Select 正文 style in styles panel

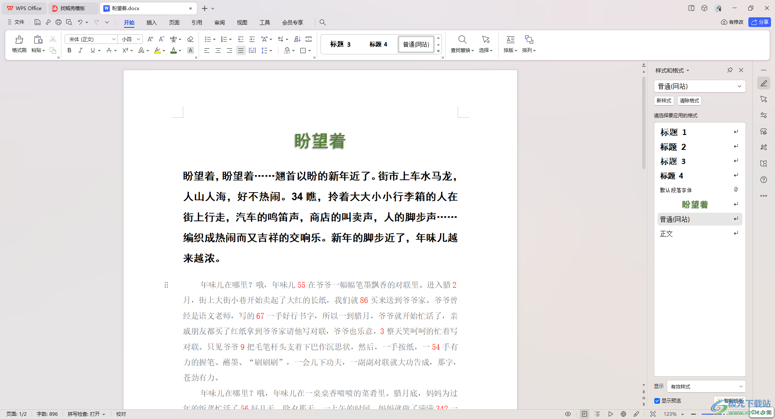tap(700, 234)
